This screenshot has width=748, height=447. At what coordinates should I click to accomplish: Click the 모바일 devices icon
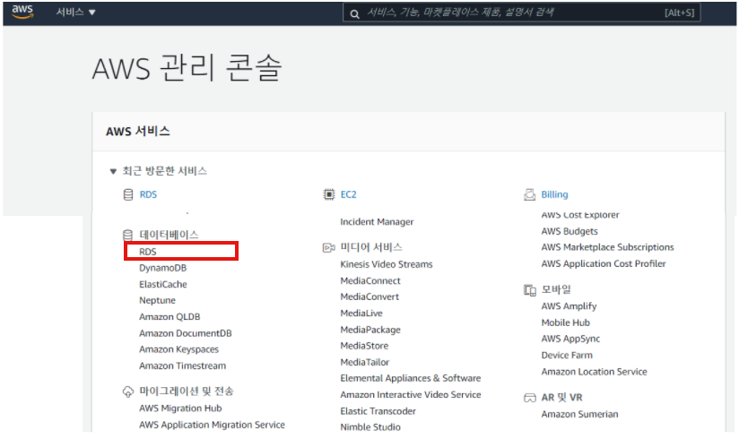(529, 290)
